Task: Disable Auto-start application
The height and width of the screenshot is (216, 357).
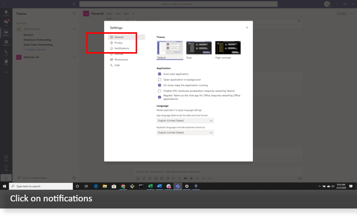Action: coord(159,74)
